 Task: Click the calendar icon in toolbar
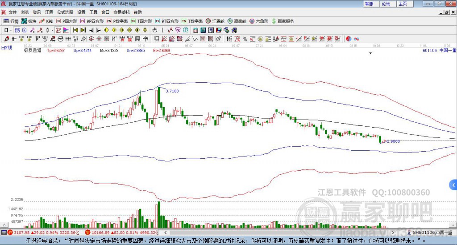[195, 30]
